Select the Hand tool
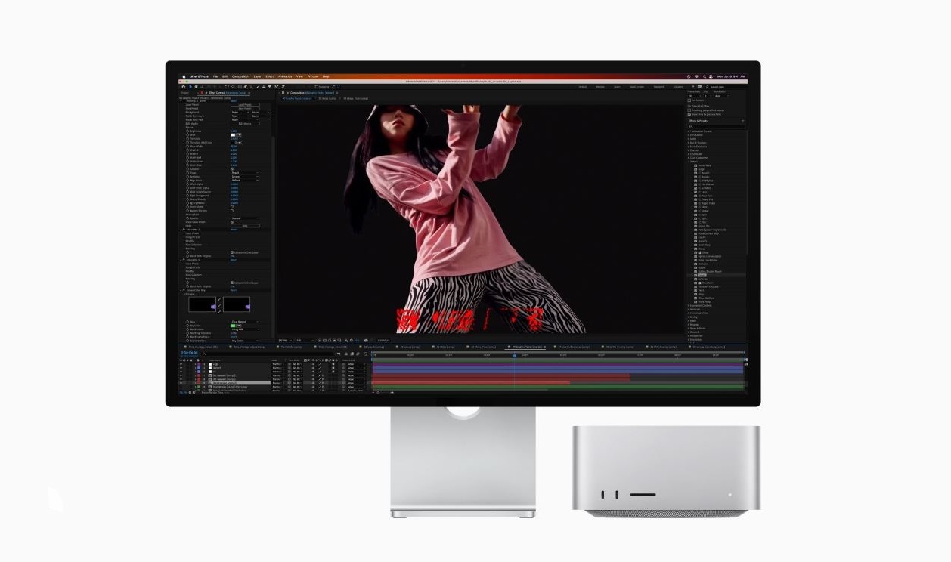951x562 pixels. pyautogui.click(x=196, y=87)
